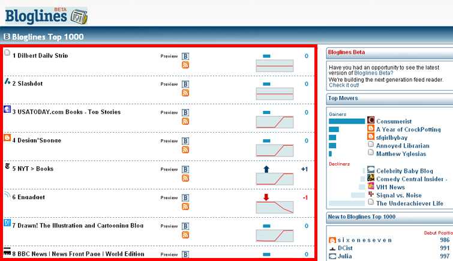Click the Engadget rank trend sparkline
Viewport: 453px width, 261px height.
(274, 208)
